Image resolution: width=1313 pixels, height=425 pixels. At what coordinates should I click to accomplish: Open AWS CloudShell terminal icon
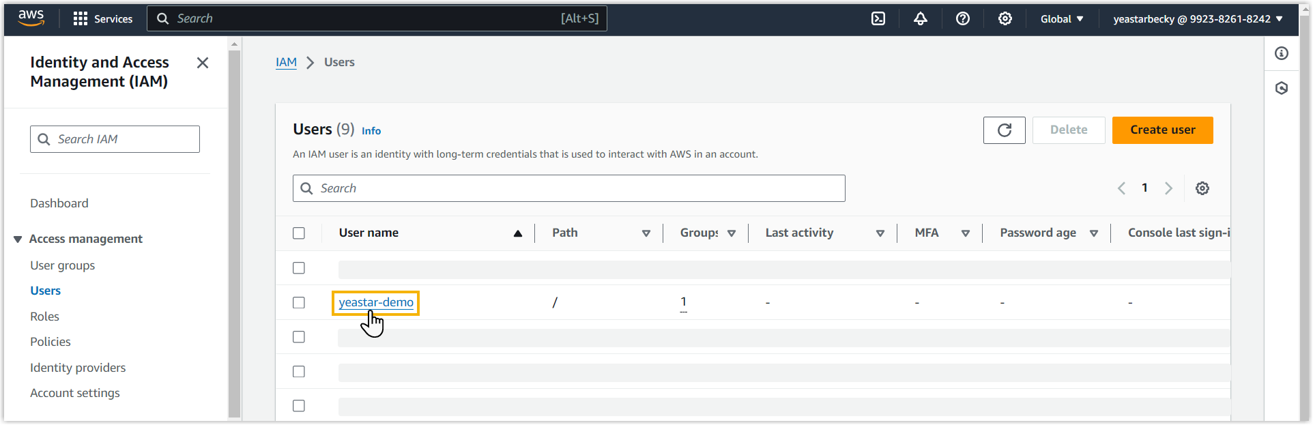(878, 19)
